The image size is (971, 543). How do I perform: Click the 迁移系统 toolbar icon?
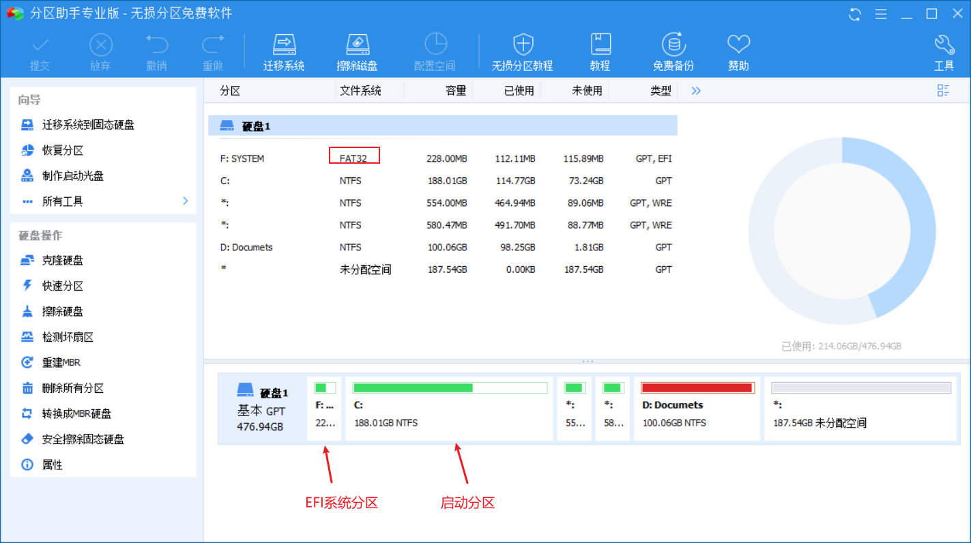point(284,45)
